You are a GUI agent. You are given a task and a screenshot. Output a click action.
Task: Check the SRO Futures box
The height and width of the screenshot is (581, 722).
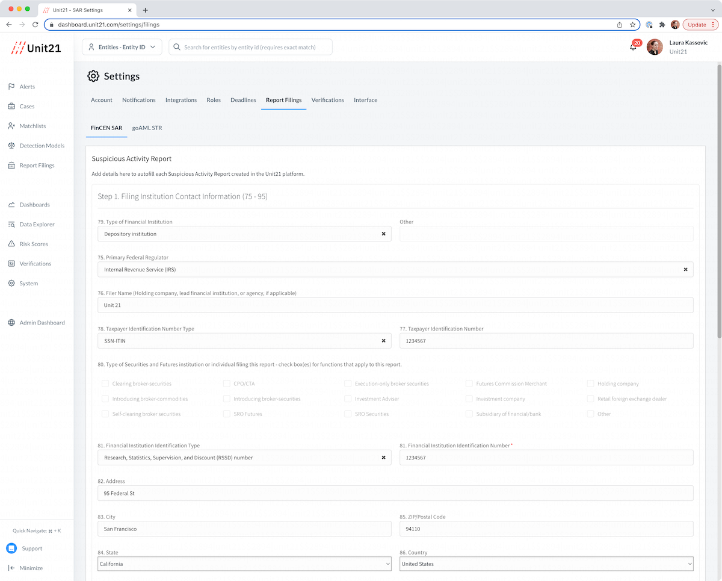227,414
